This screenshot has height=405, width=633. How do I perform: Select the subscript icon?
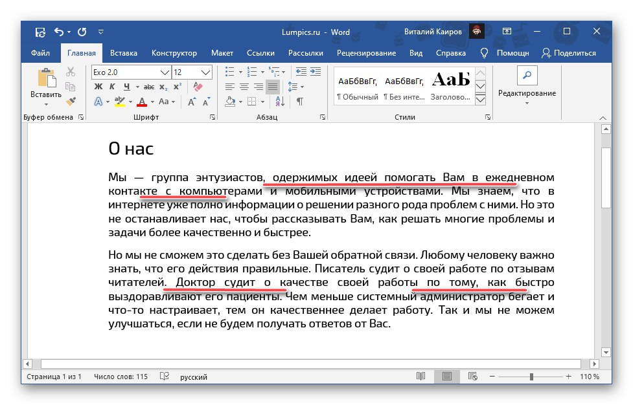163,86
